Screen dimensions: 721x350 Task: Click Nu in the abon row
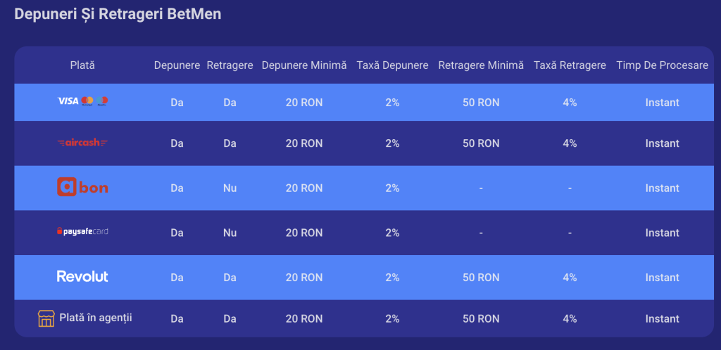(x=230, y=188)
